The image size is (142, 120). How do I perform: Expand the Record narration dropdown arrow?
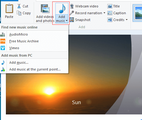(104, 13)
